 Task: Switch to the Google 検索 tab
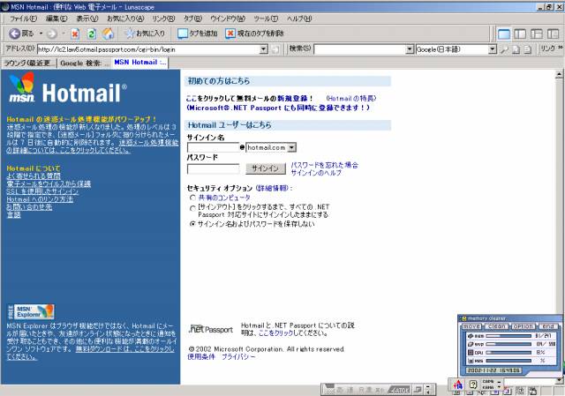(84, 63)
